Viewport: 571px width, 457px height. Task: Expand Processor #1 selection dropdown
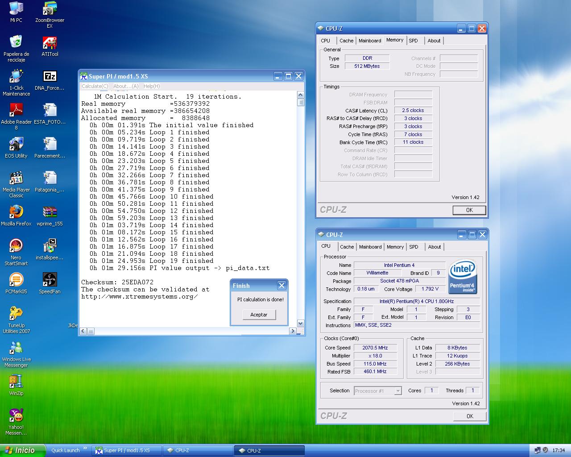click(398, 391)
